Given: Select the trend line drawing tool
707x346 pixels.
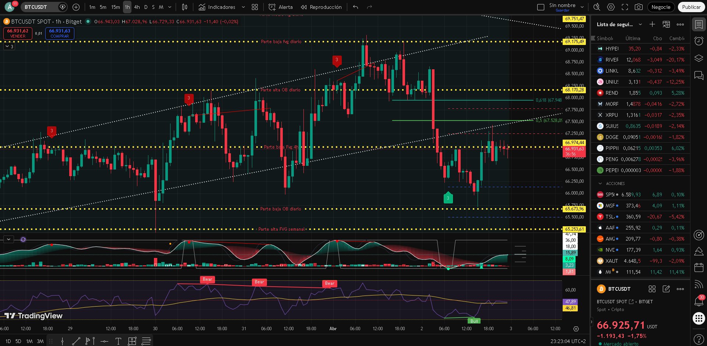Looking at the screenshot, I should click(76, 341).
